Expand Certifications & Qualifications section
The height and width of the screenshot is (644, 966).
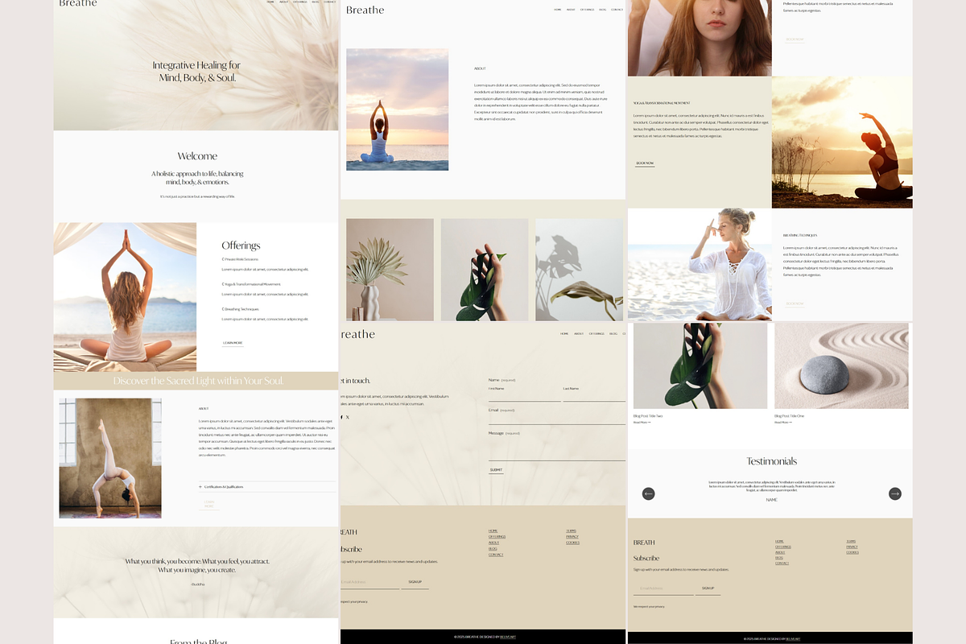click(267, 487)
